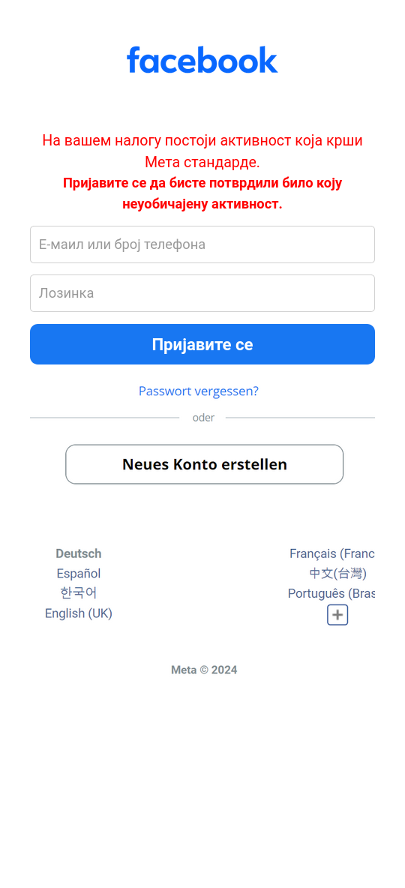The width and height of the screenshot is (405, 888).
Task: Open more languages with plus icon
Action: (x=337, y=615)
